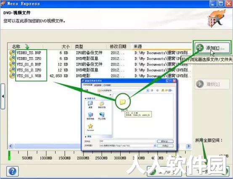
Task: Sort file list by 名称 column
Action: coord(16,47)
